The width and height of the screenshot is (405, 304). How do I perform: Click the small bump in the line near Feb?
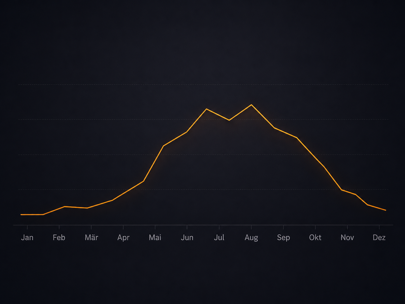[64, 207]
